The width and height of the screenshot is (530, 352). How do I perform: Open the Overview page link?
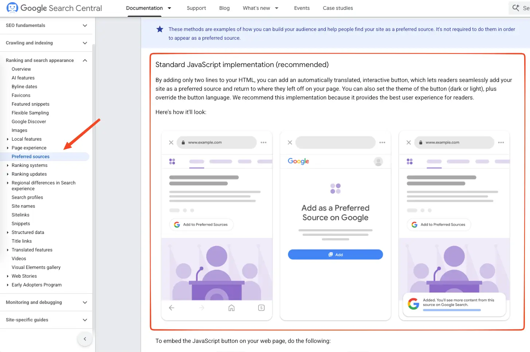(x=21, y=69)
